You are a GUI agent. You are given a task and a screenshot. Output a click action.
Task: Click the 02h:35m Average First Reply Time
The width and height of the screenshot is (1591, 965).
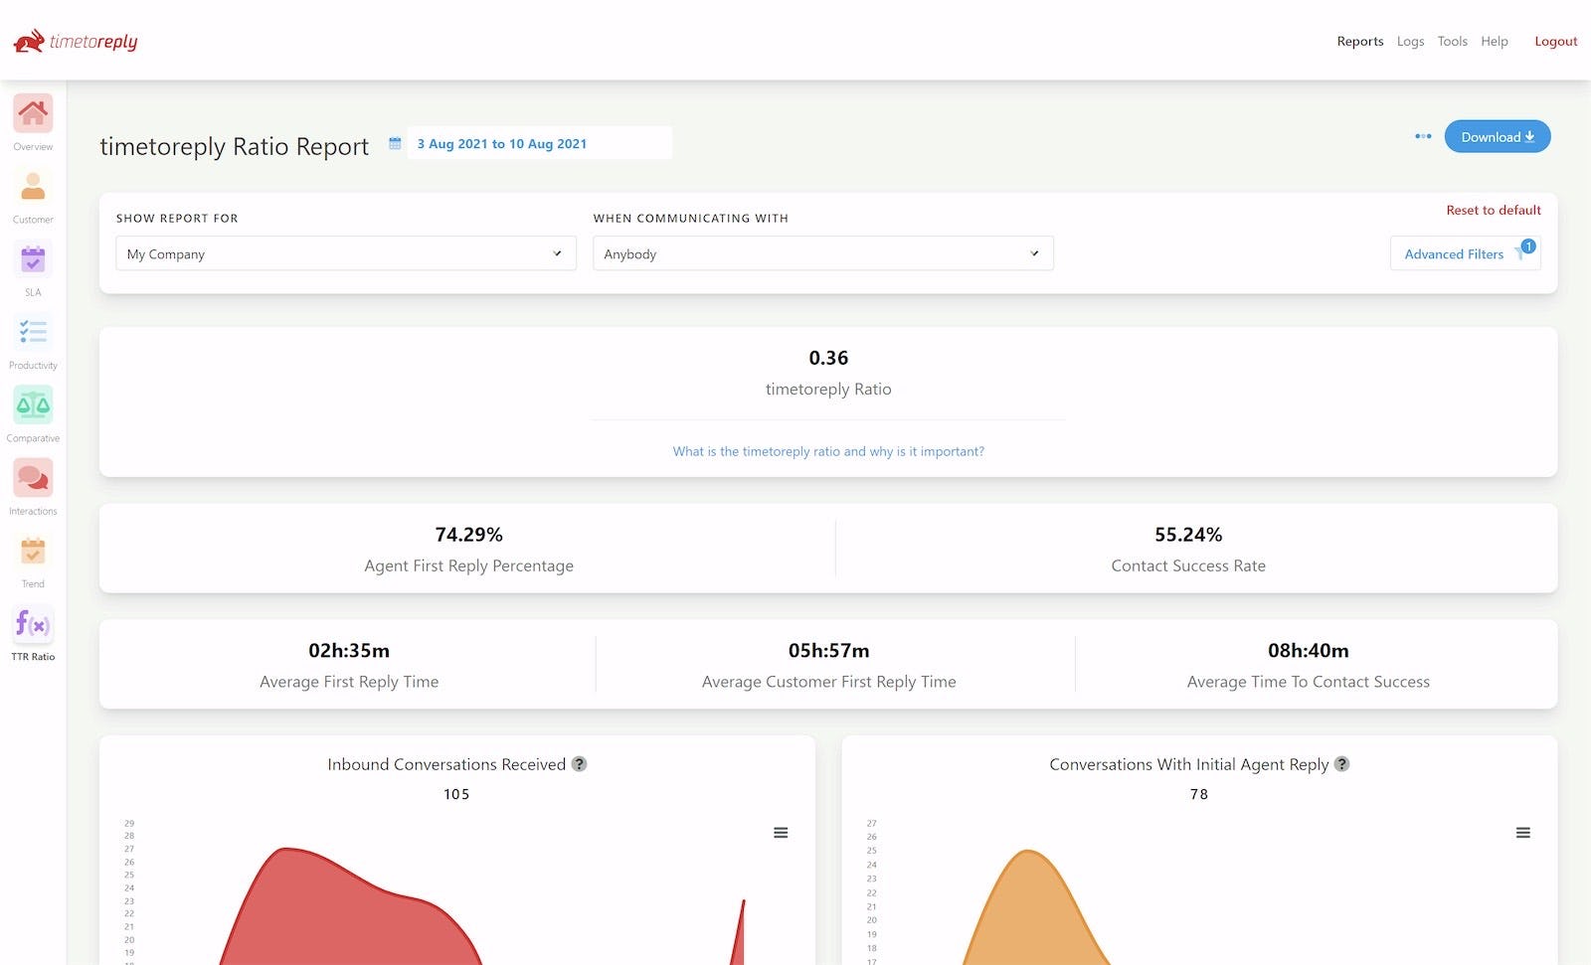349,651
